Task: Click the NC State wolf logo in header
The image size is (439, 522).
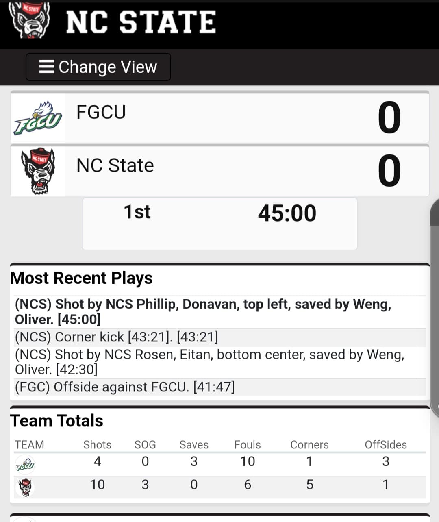Action: pyautogui.click(x=29, y=20)
